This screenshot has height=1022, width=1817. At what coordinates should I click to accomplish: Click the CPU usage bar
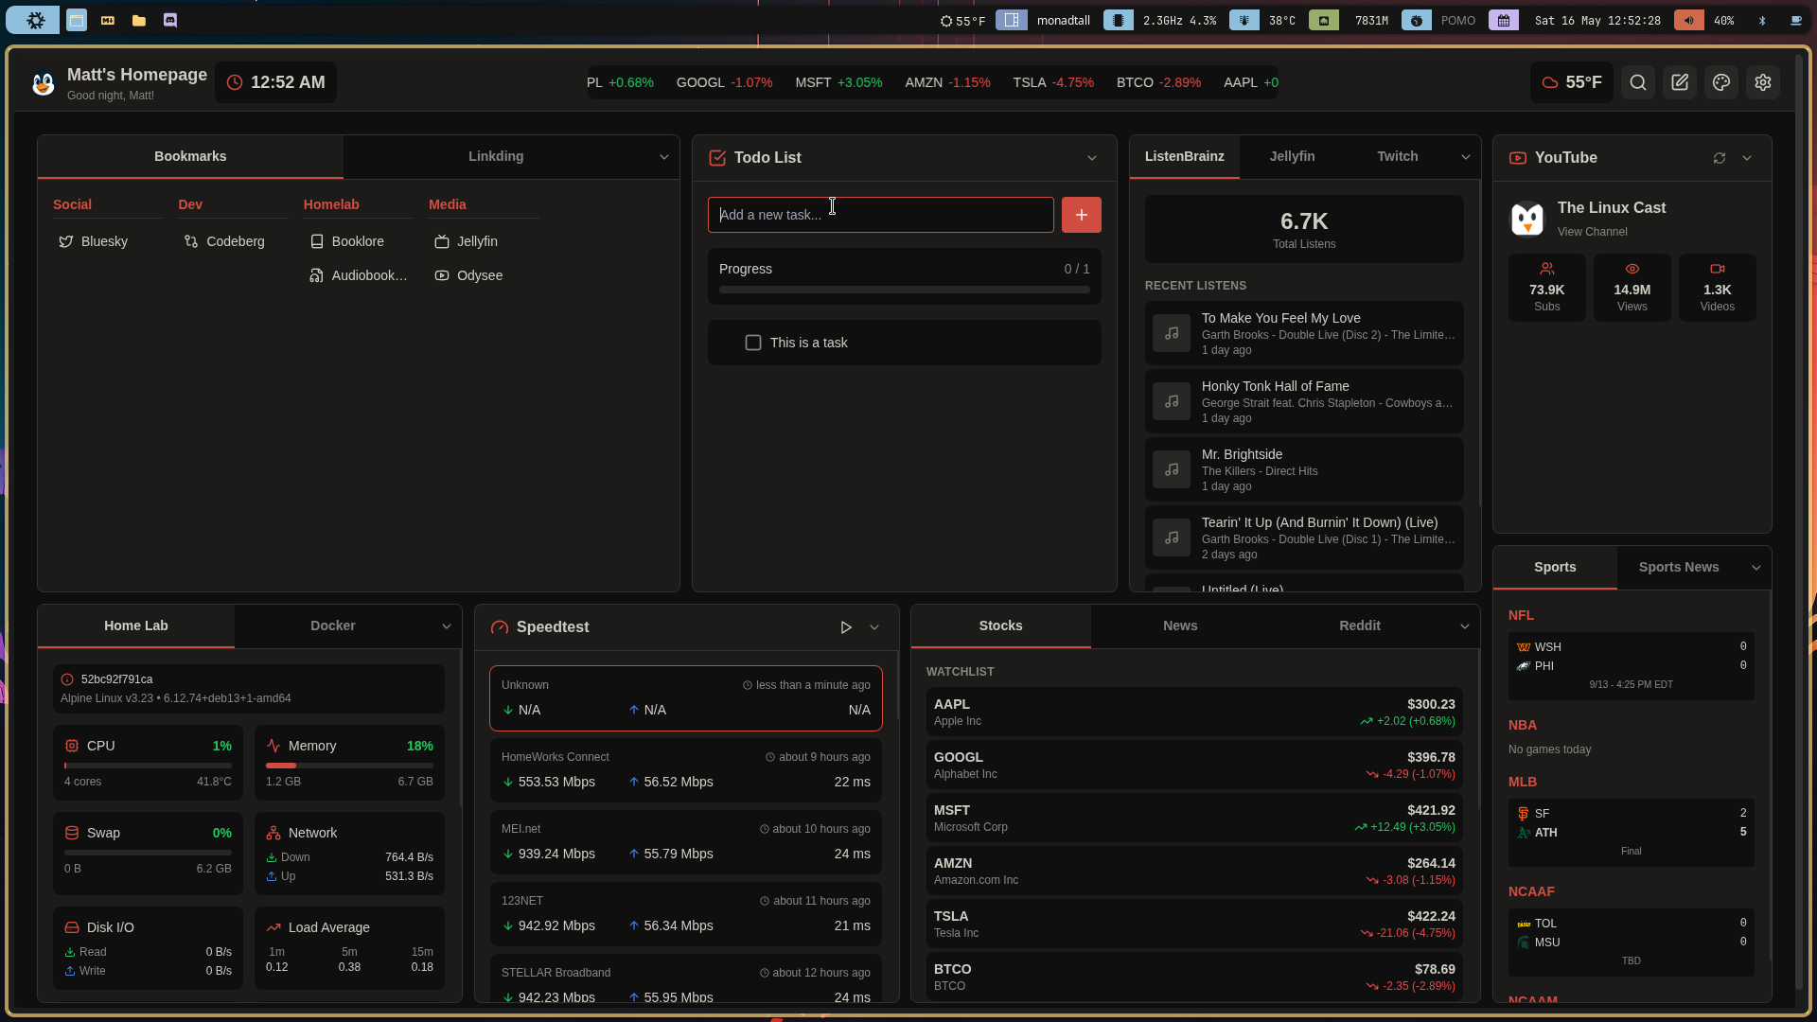tap(148, 766)
